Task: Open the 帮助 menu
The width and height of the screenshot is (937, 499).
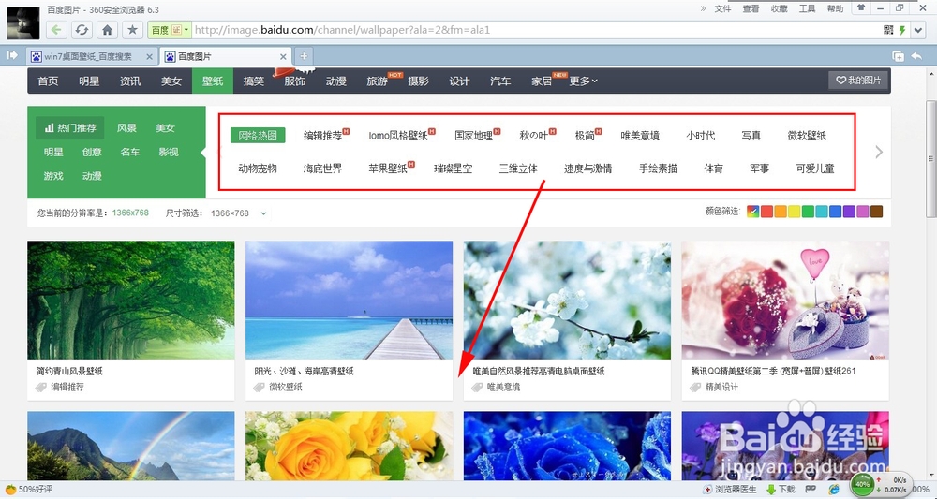Action: point(835,8)
